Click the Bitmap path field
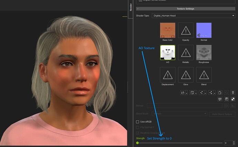 (x=185, y=106)
